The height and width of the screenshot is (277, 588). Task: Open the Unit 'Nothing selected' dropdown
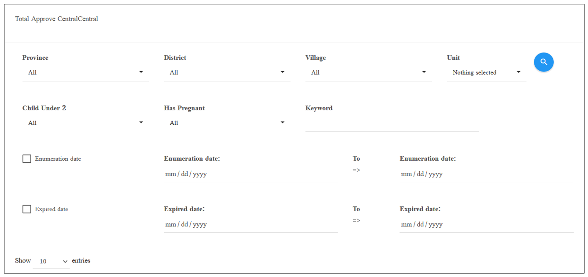click(486, 72)
